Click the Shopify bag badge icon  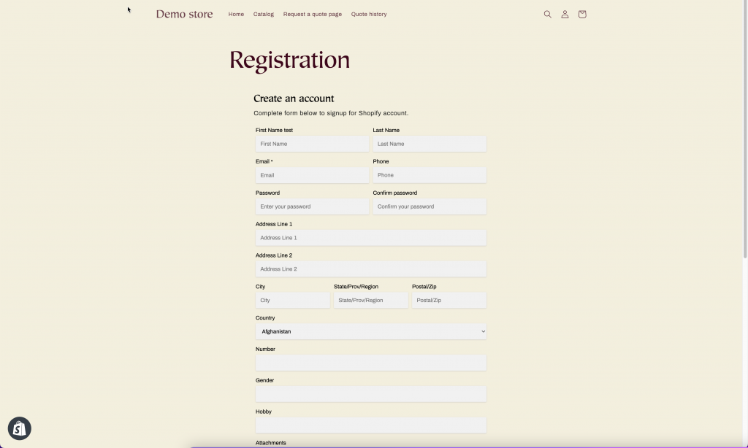pyautogui.click(x=20, y=428)
